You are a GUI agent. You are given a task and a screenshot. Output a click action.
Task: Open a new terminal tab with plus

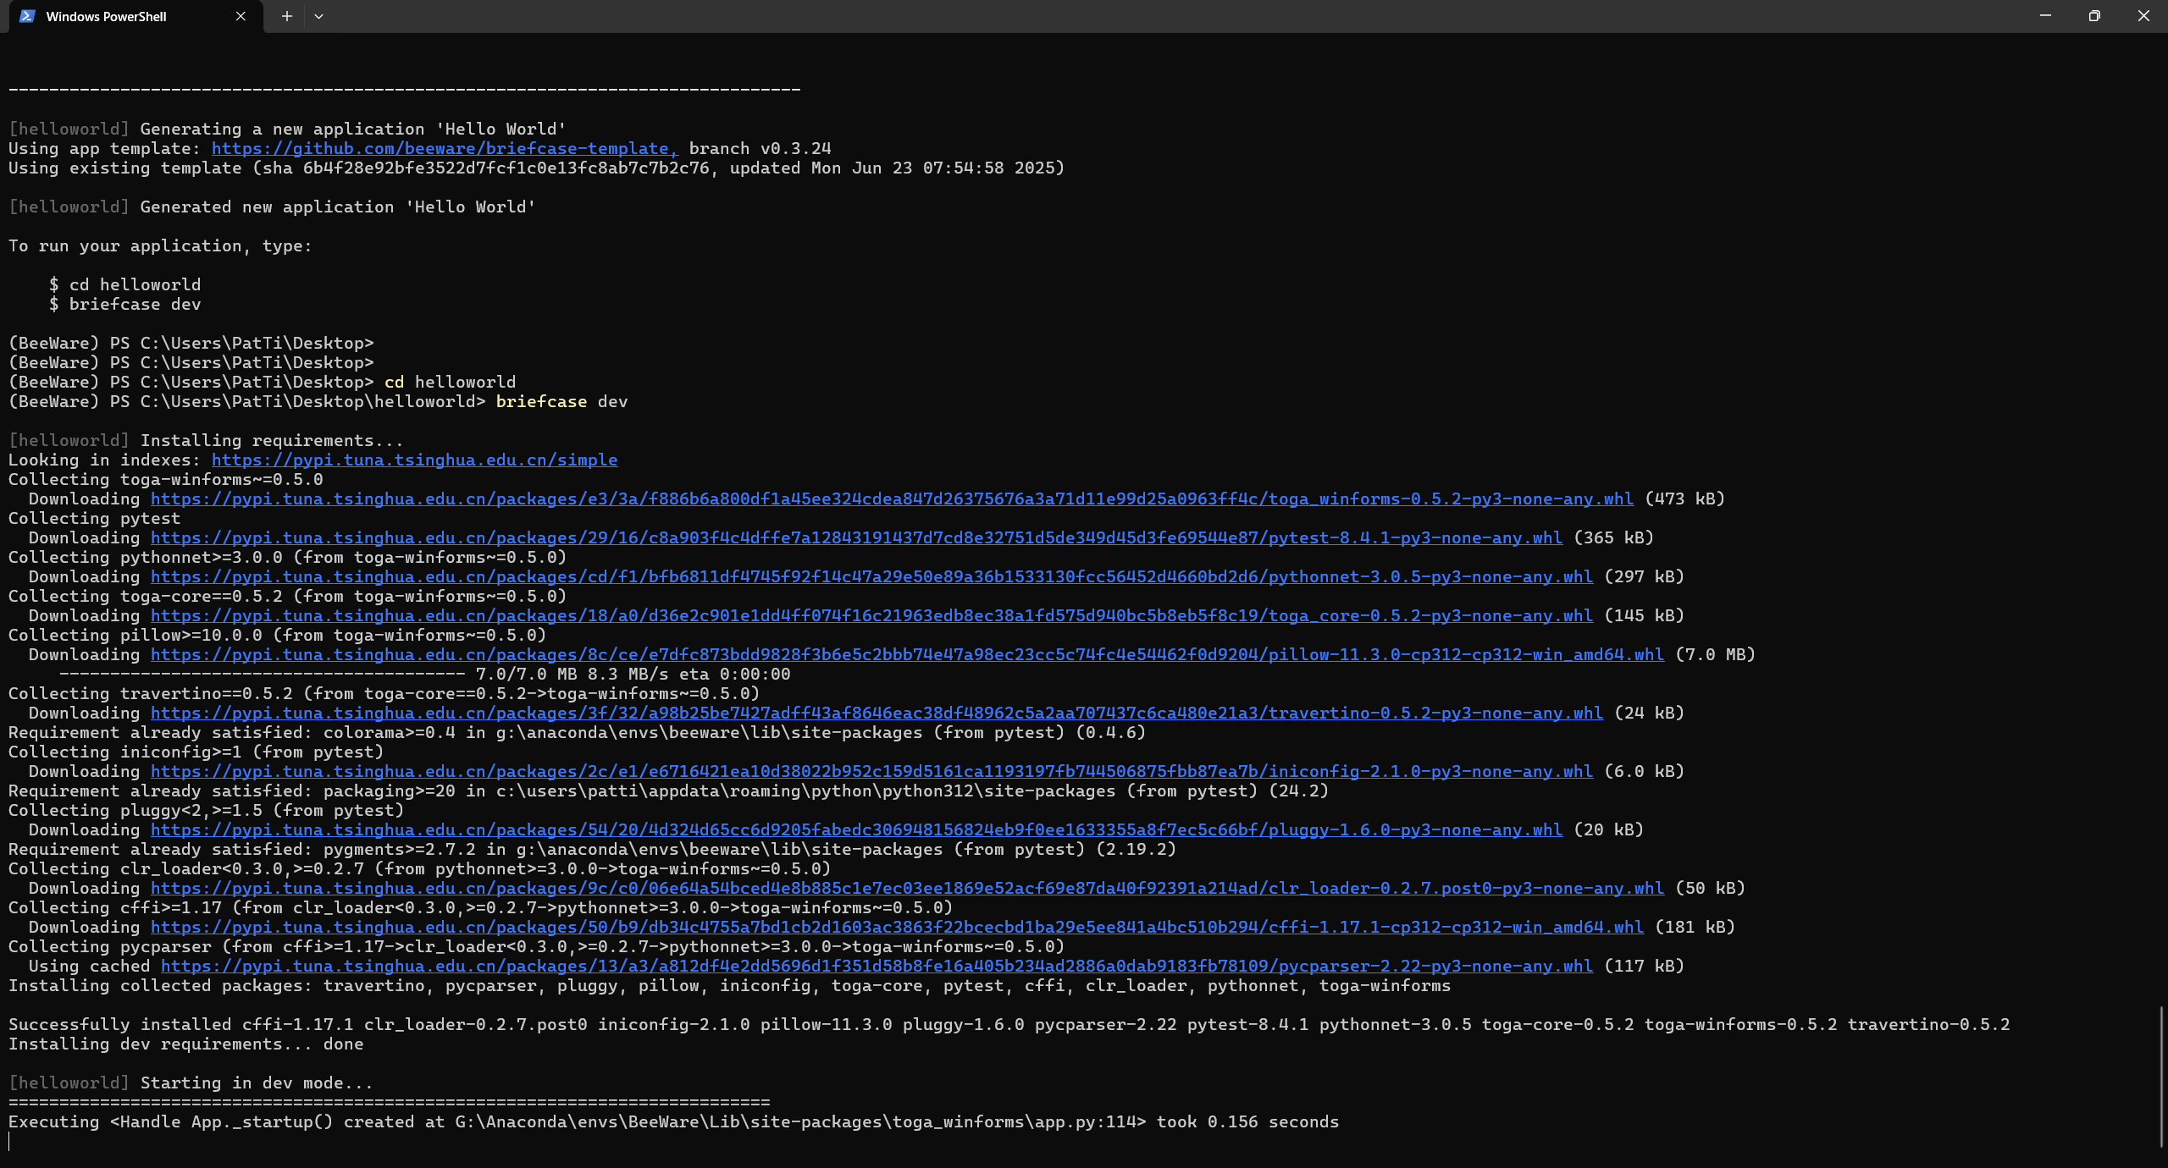tap(287, 16)
